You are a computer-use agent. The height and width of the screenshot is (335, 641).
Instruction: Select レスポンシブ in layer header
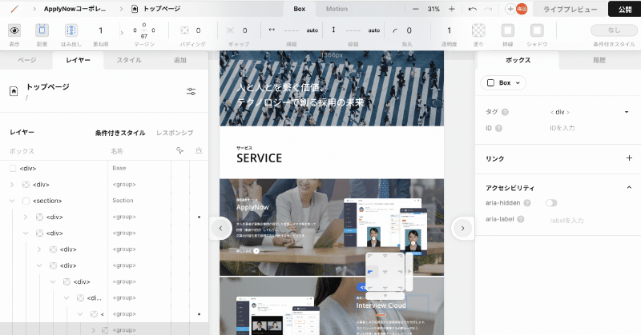[175, 133]
